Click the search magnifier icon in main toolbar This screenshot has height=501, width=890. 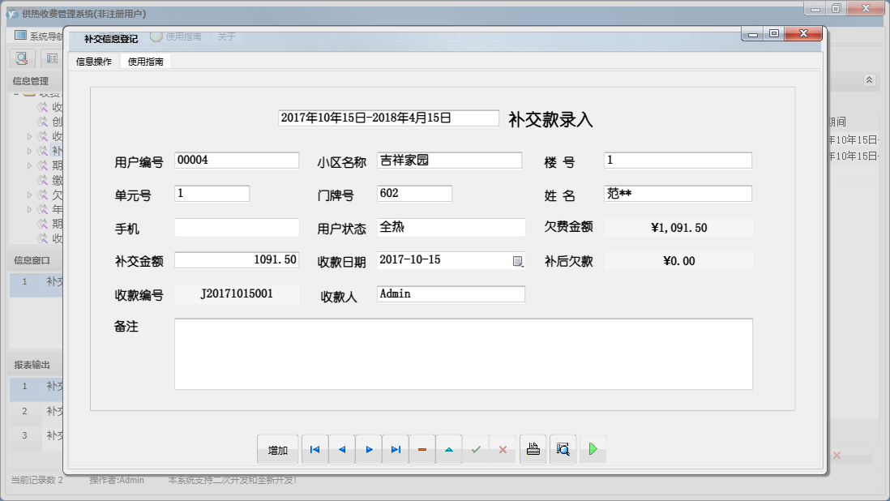coord(22,58)
